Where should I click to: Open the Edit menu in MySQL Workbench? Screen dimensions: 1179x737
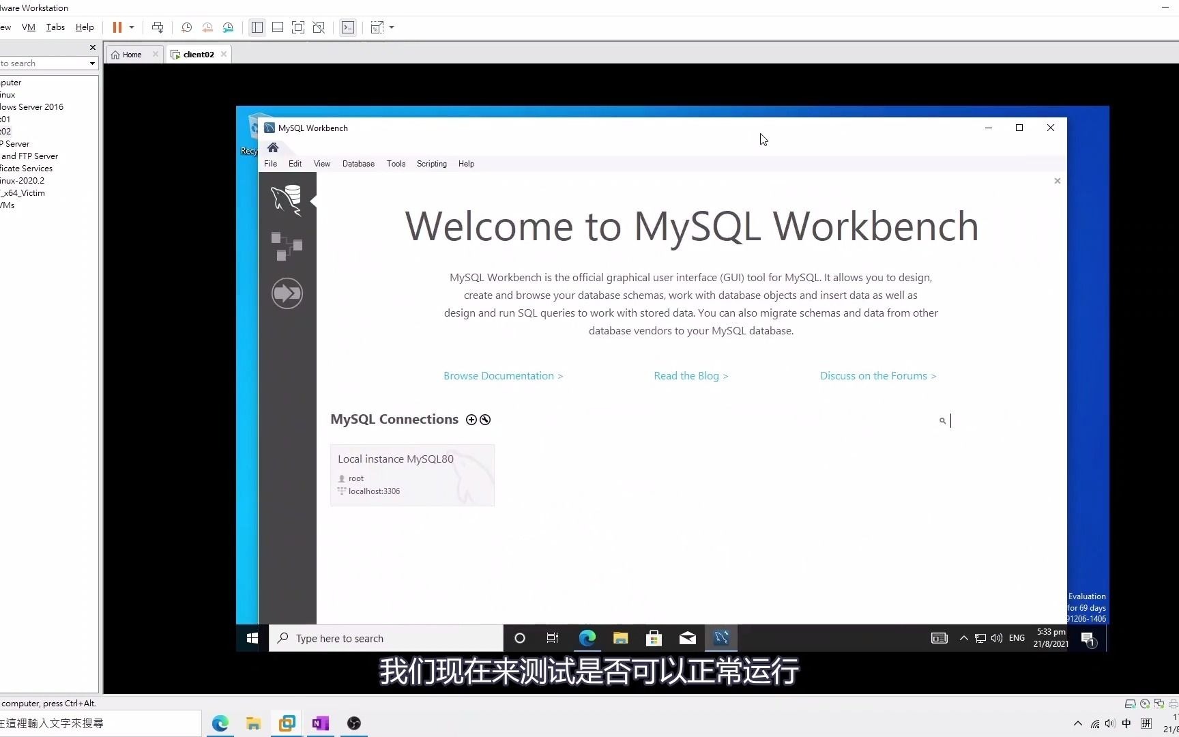pyautogui.click(x=295, y=164)
